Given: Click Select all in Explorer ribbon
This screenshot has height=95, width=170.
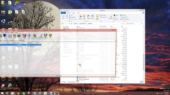Looking at the screenshot, I should 123,15.
